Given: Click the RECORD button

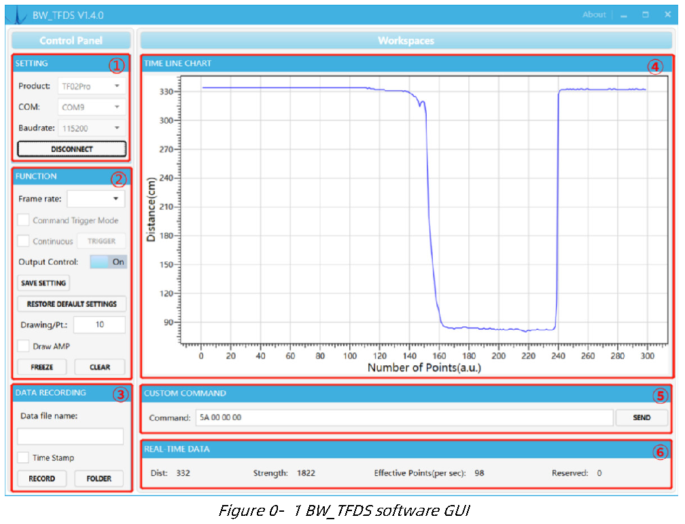Looking at the screenshot, I should point(42,479).
